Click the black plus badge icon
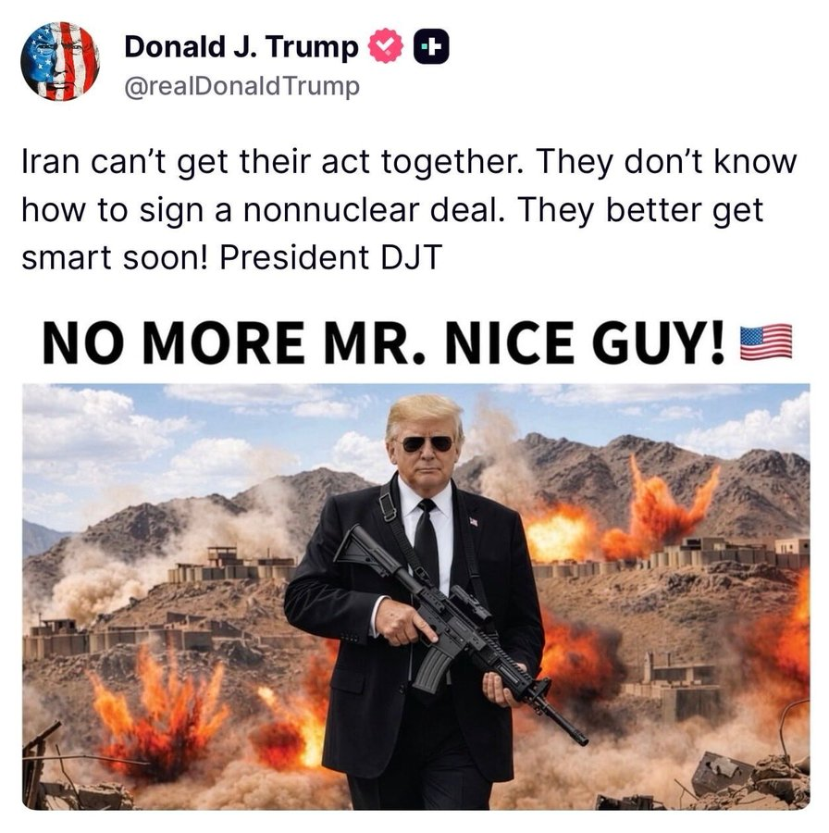 [x=431, y=46]
